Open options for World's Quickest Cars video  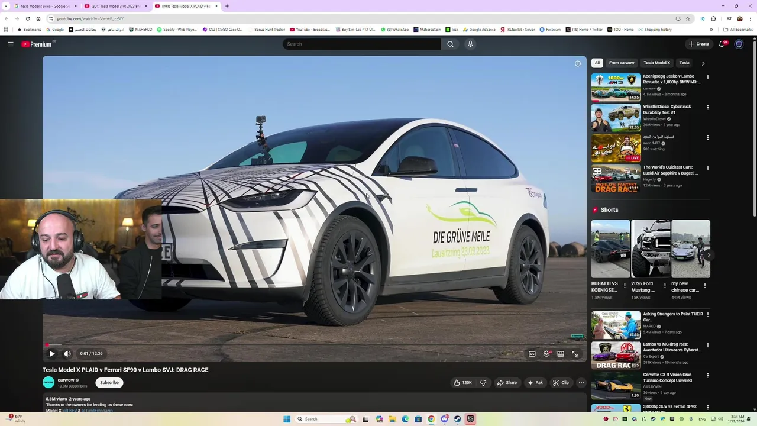(x=708, y=168)
